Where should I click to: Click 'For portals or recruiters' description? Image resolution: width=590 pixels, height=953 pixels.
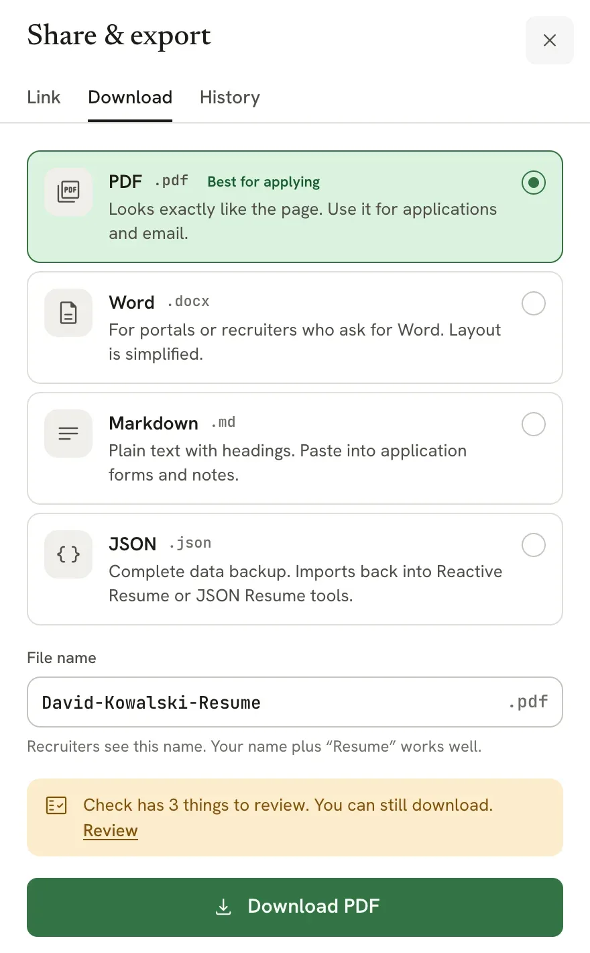tap(305, 342)
